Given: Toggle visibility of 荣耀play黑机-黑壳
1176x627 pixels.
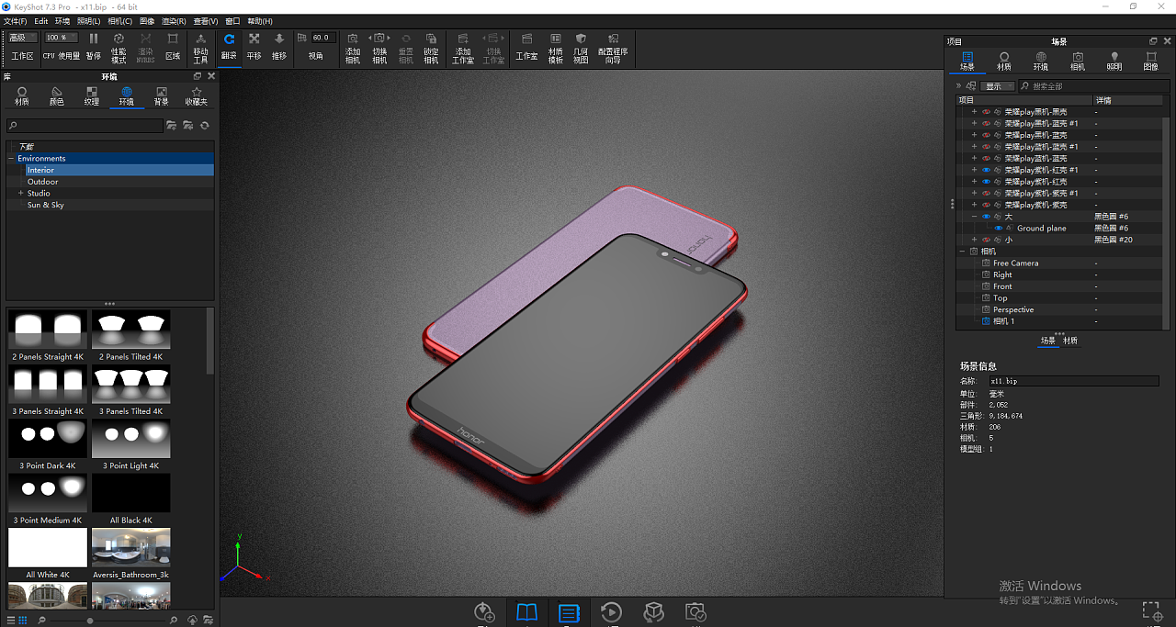Looking at the screenshot, I should pyautogui.click(x=986, y=112).
